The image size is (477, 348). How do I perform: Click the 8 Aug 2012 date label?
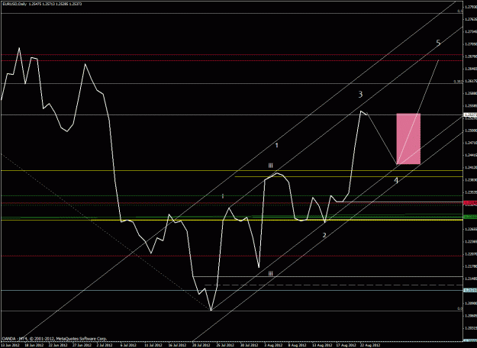pyautogui.click(x=296, y=346)
